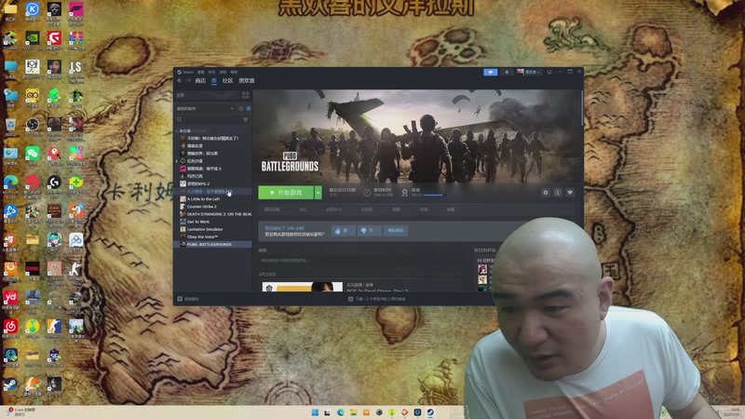Open Nvidia app desktop shortcut
The width and height of the screenshot is (745, 419).
click(33, 39)
